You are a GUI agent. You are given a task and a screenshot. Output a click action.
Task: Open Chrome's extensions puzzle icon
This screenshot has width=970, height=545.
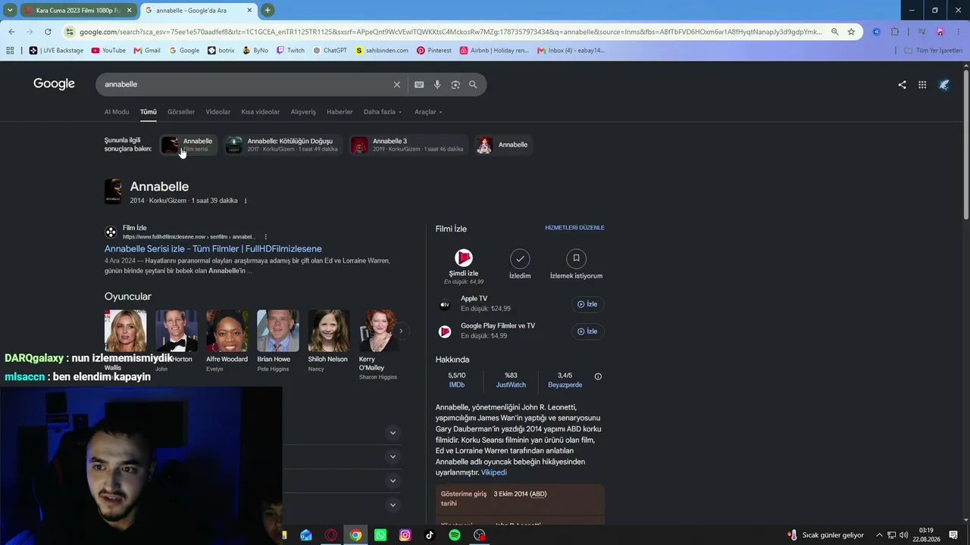tap(895, 32)
